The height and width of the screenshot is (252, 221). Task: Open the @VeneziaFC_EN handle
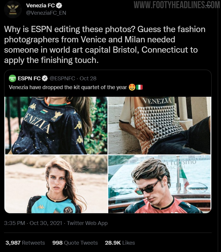[46, 13]
